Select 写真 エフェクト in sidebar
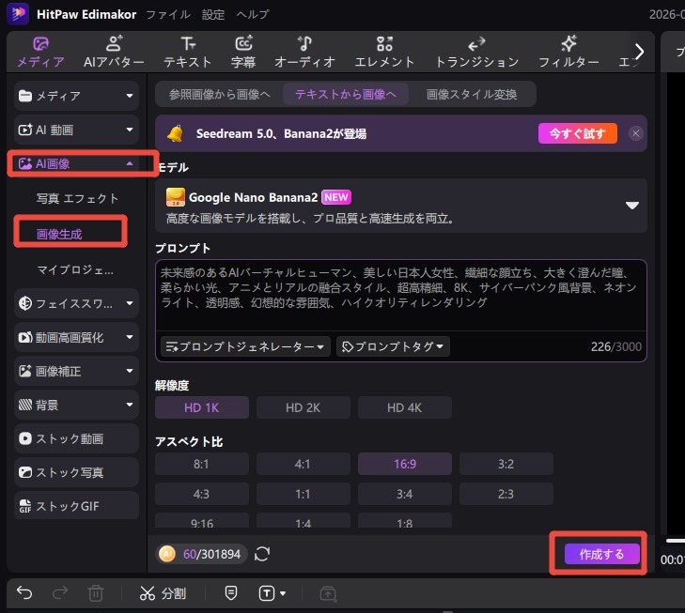The image size is (685, 613). coord(77,198)
